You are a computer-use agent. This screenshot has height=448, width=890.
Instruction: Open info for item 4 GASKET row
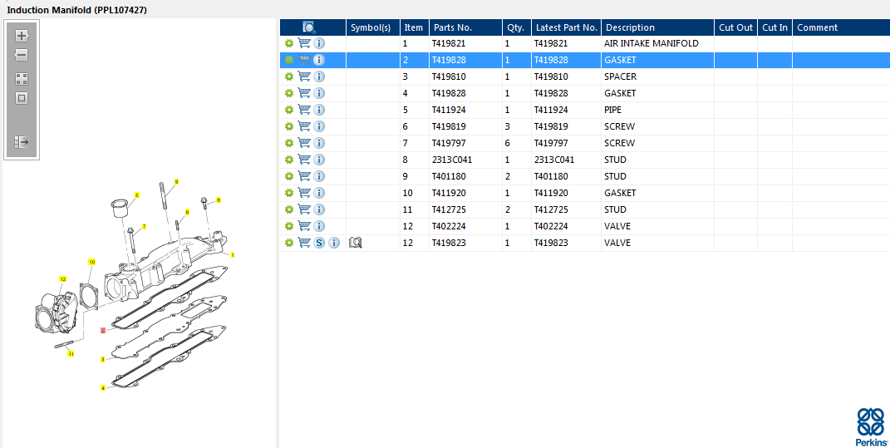[x=319, y=93]
